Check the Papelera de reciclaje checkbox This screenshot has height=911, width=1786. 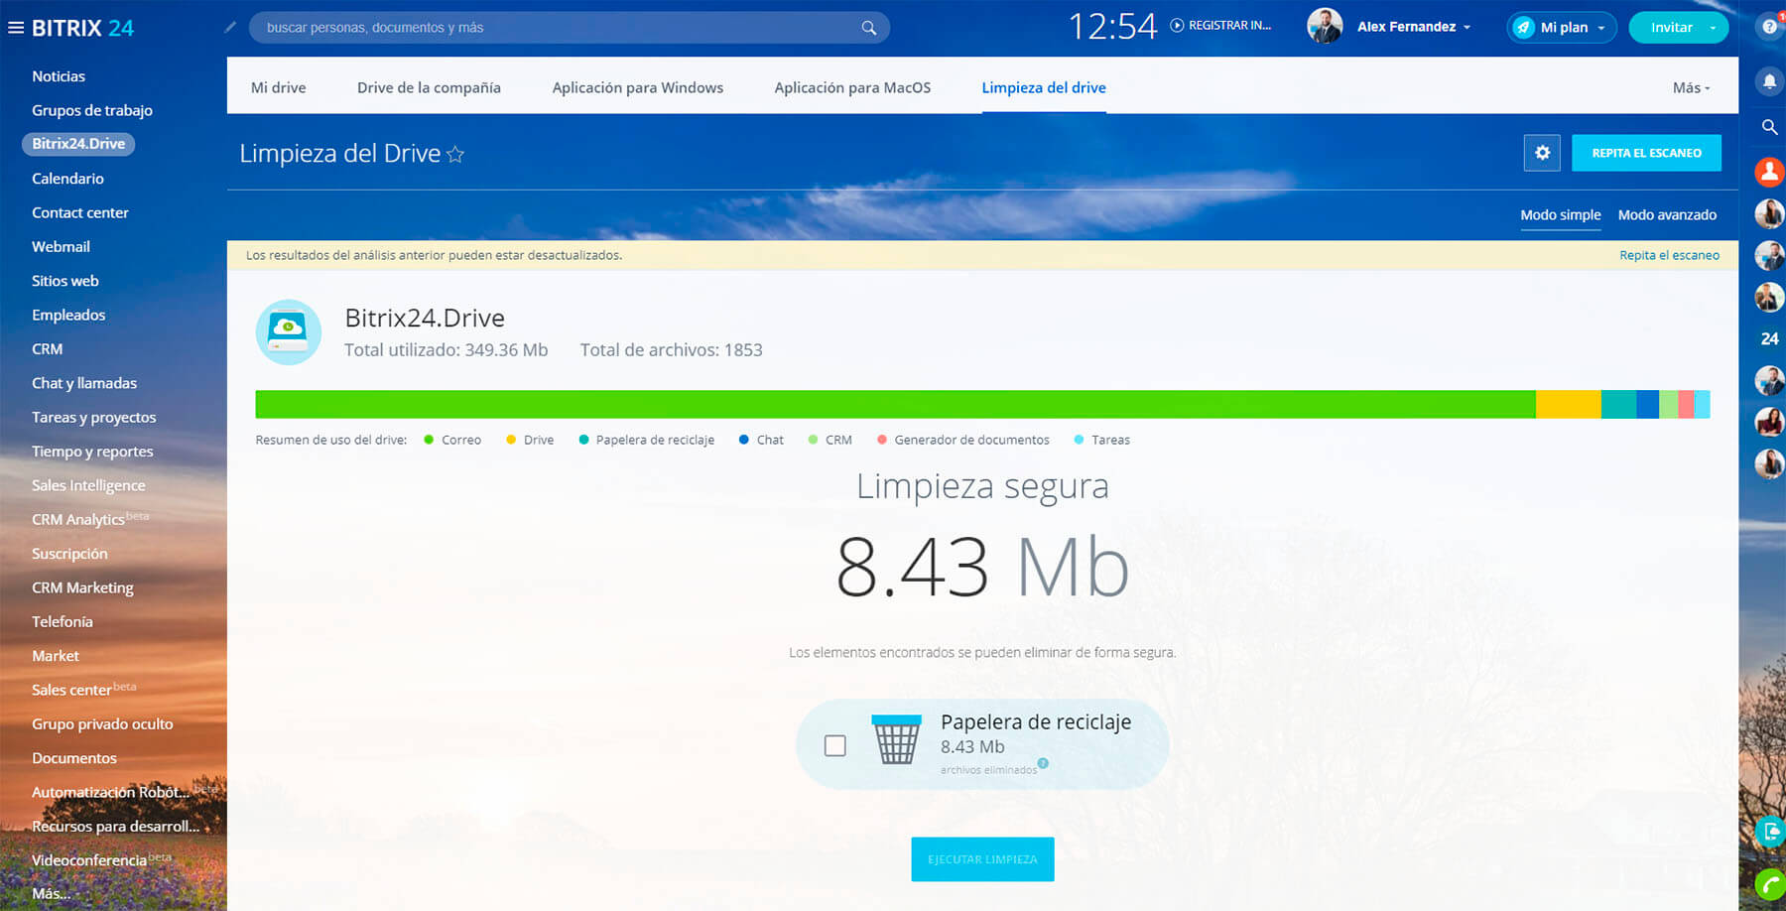(835, 745)
